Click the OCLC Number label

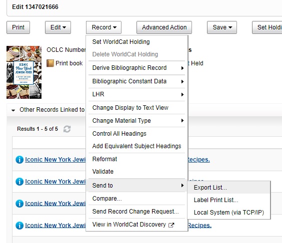pos(66,50)
